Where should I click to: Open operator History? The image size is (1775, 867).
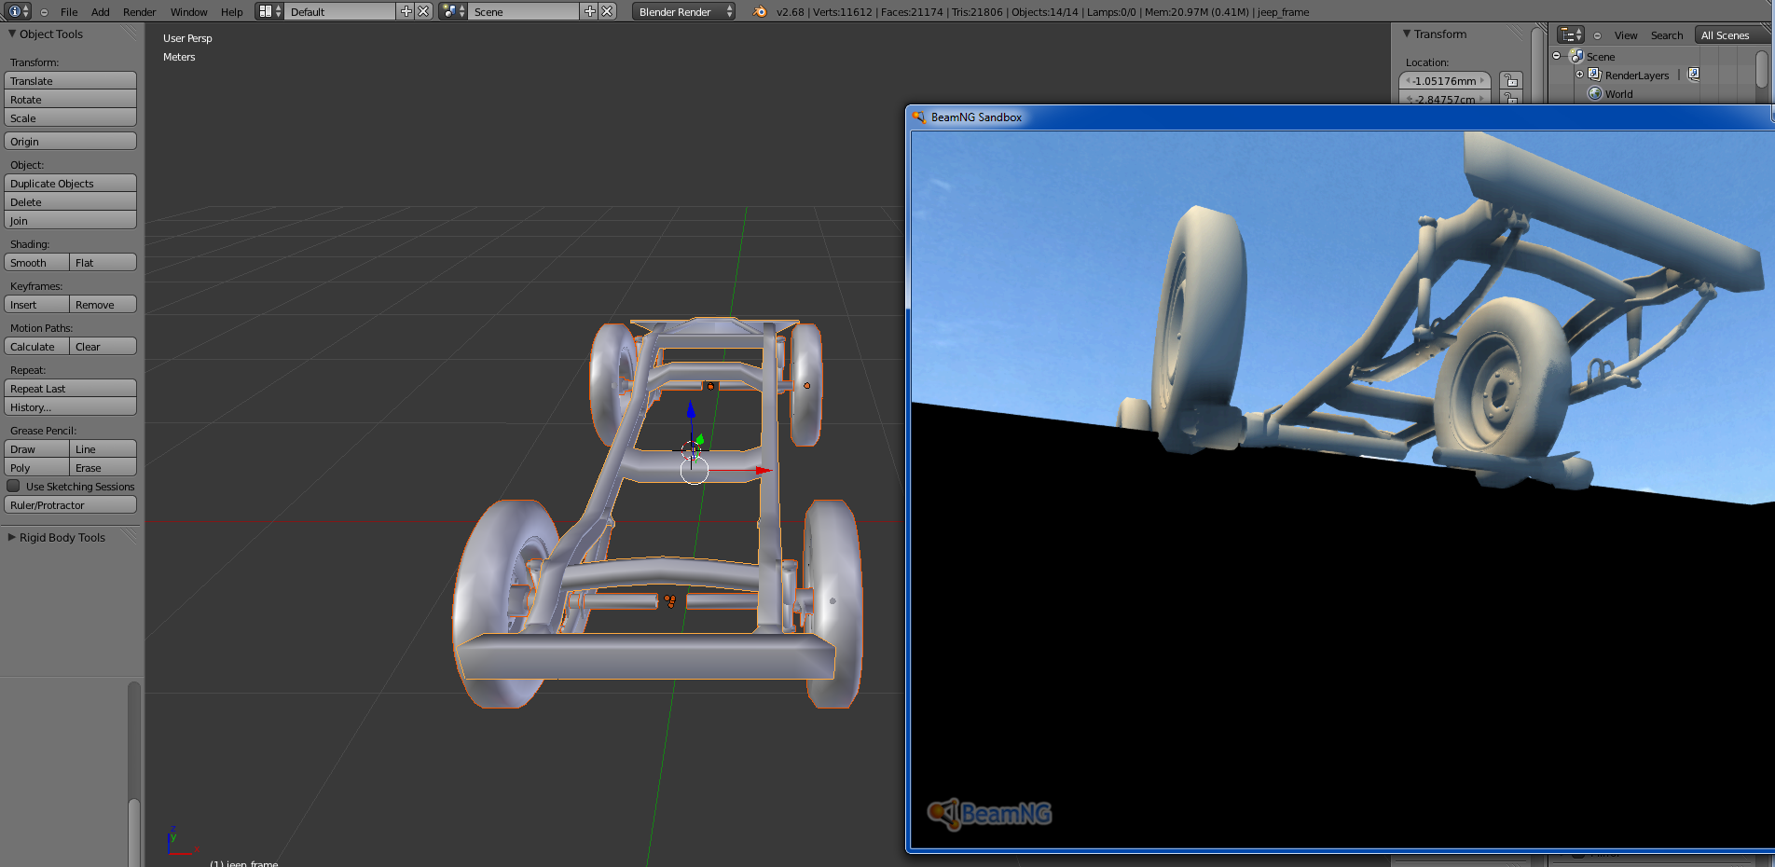(x=70, y=406)
